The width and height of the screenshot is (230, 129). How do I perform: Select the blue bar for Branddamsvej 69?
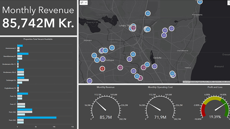tap(23, 54)
